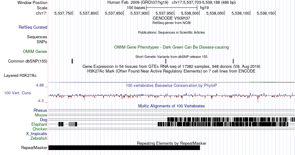Click the SNPs track label
This screenshot has width=295, height=155.
pos(42,42)
